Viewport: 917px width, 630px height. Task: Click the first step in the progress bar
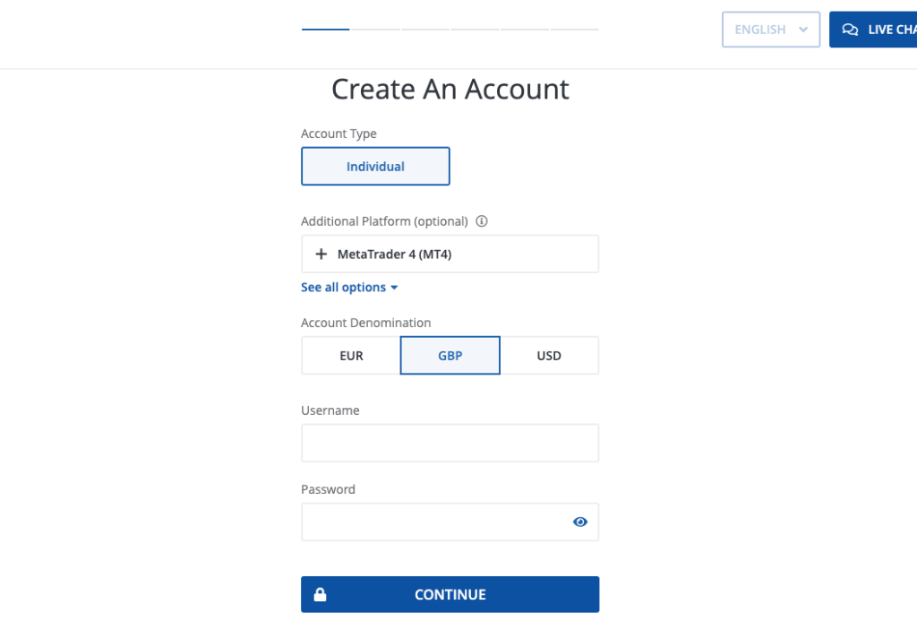click(x=324, y=28)
